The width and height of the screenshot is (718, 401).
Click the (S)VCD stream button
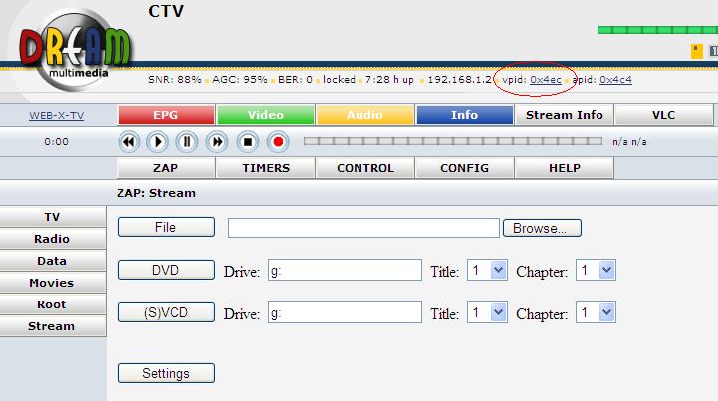click(x=165, y=312)
